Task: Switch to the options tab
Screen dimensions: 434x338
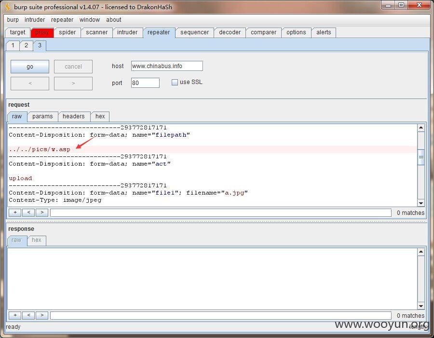Action: pos(296,32)
